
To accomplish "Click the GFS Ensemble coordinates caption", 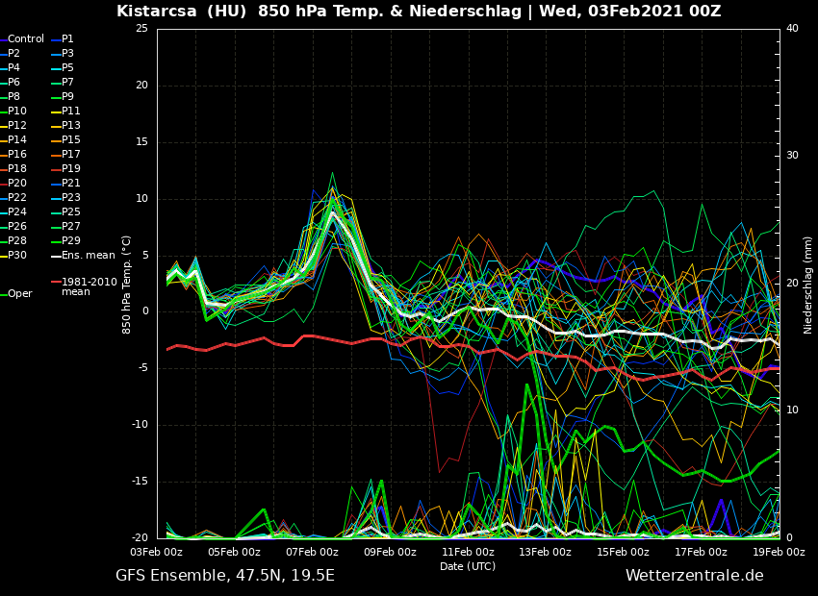I will [x=225, y=576].
